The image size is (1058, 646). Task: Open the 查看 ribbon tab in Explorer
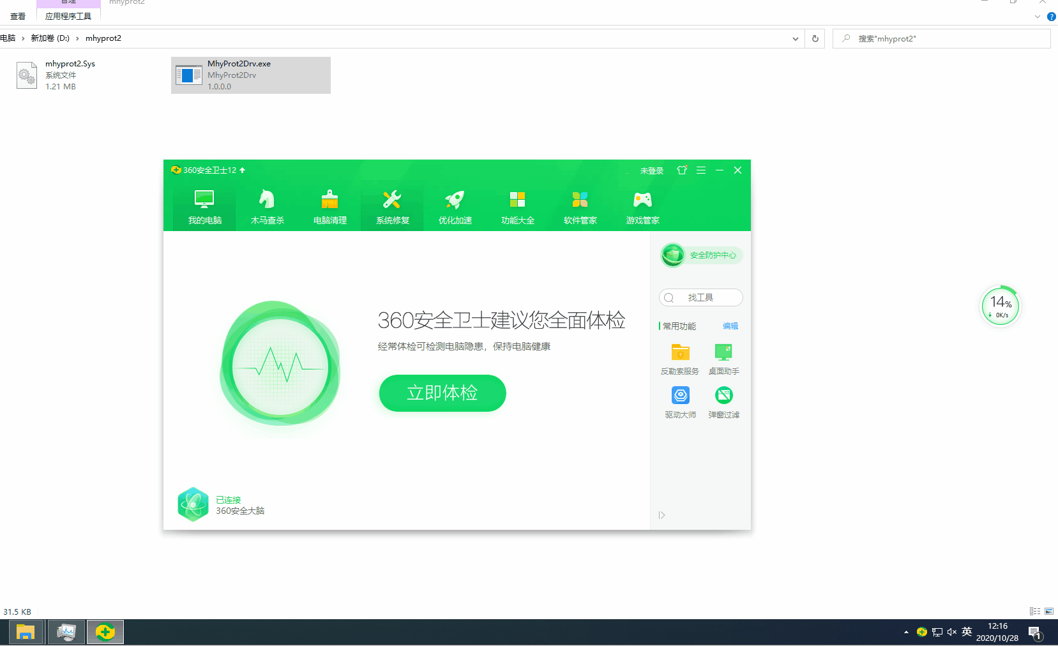[18, 17]
